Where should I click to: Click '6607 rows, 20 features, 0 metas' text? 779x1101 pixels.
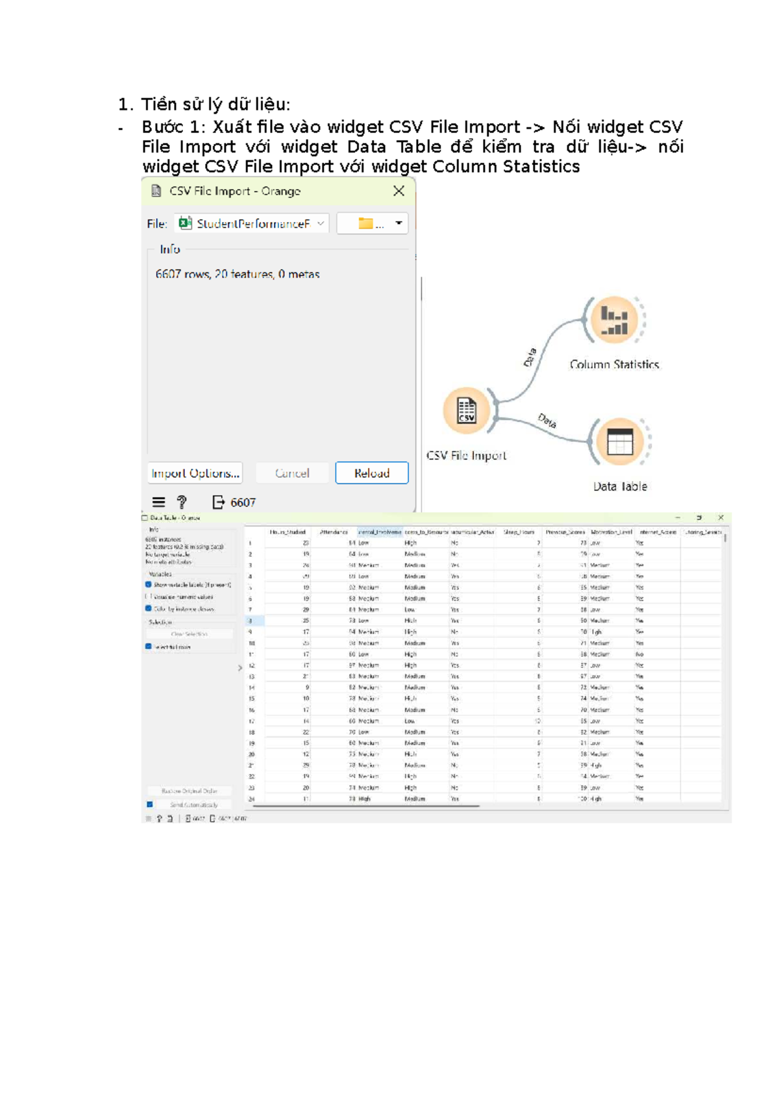238,274
